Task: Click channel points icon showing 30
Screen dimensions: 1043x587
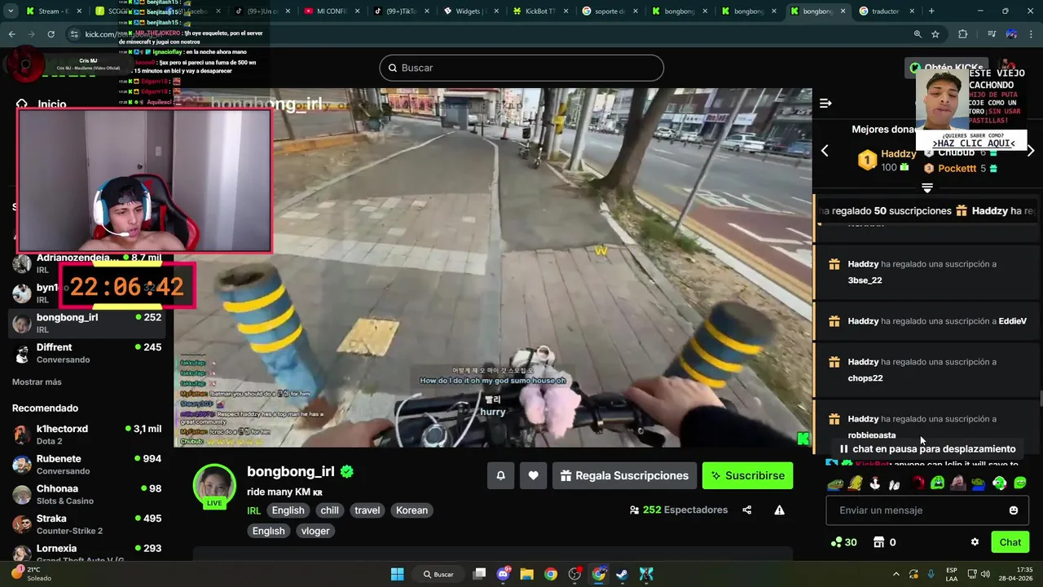Action: (x=836, y=542)
